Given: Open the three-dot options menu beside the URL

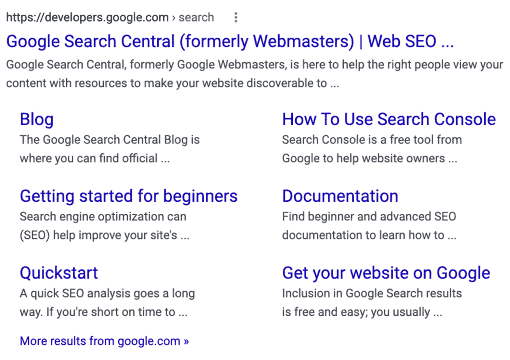Looking at the screenshot, I should point(236,18).
